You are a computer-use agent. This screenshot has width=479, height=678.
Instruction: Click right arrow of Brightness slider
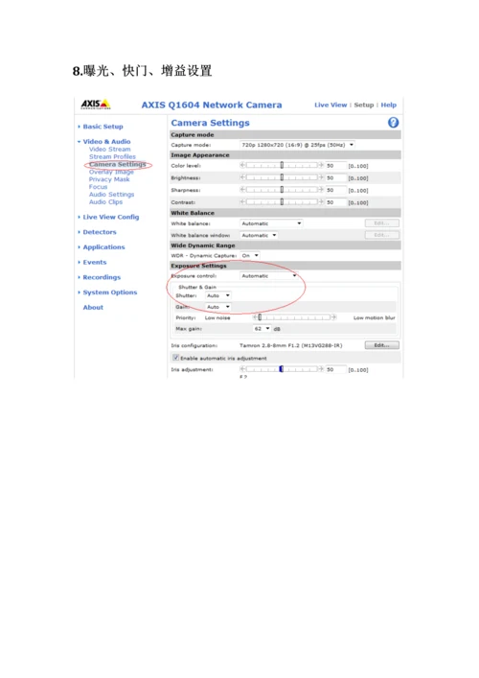321,177
